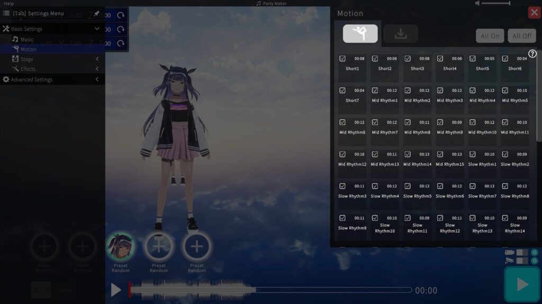Open the gear in the security camera row
Image resolution: width=542 pixels, height=304 pixels.
click(x=535, y=261)
